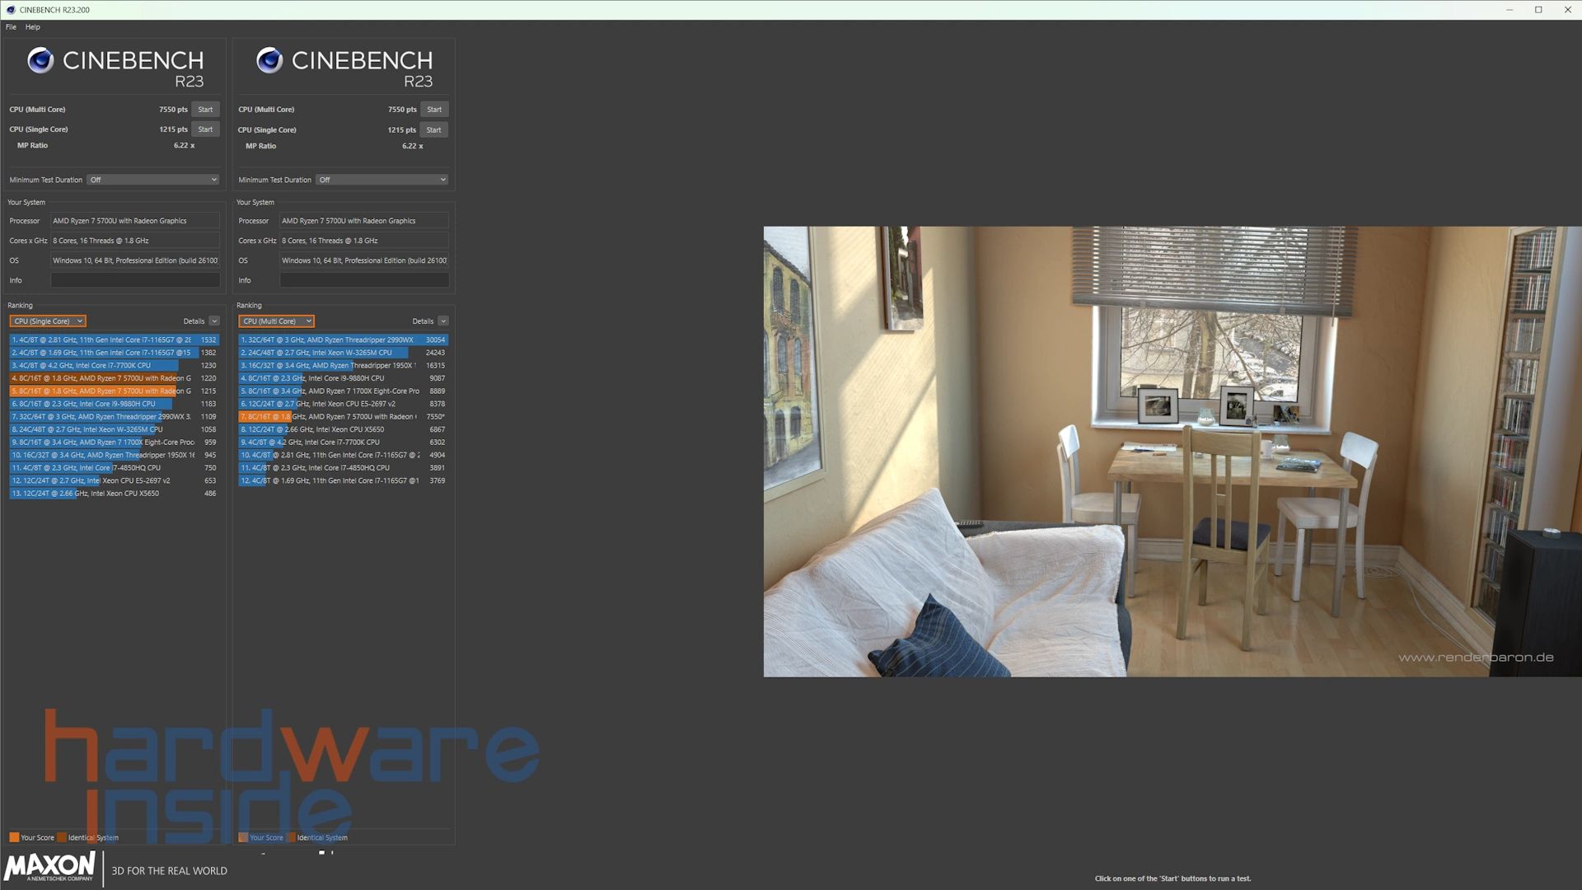Click the Processor field in the left panel

(x=135, y=221)
